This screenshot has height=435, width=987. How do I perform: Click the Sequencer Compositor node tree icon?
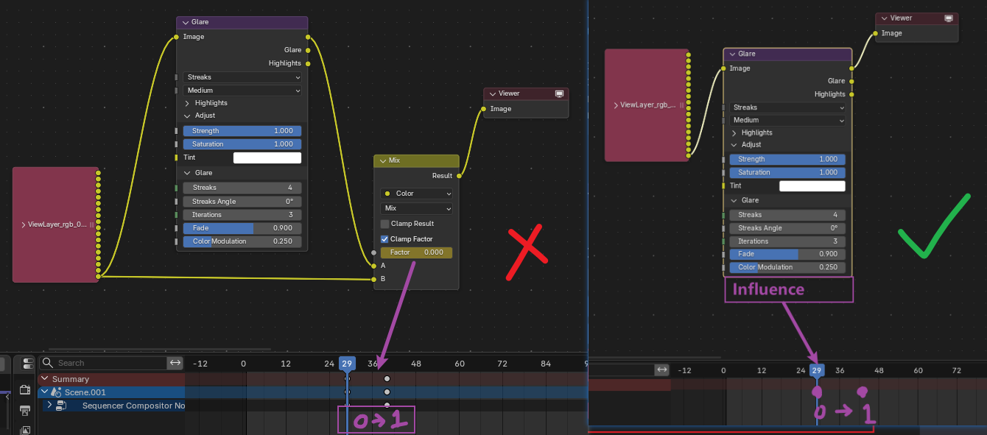(61, 406)
